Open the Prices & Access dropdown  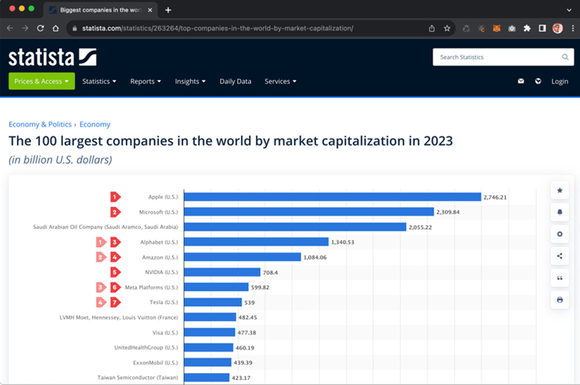pyautogui.click(x=42, y=81)
